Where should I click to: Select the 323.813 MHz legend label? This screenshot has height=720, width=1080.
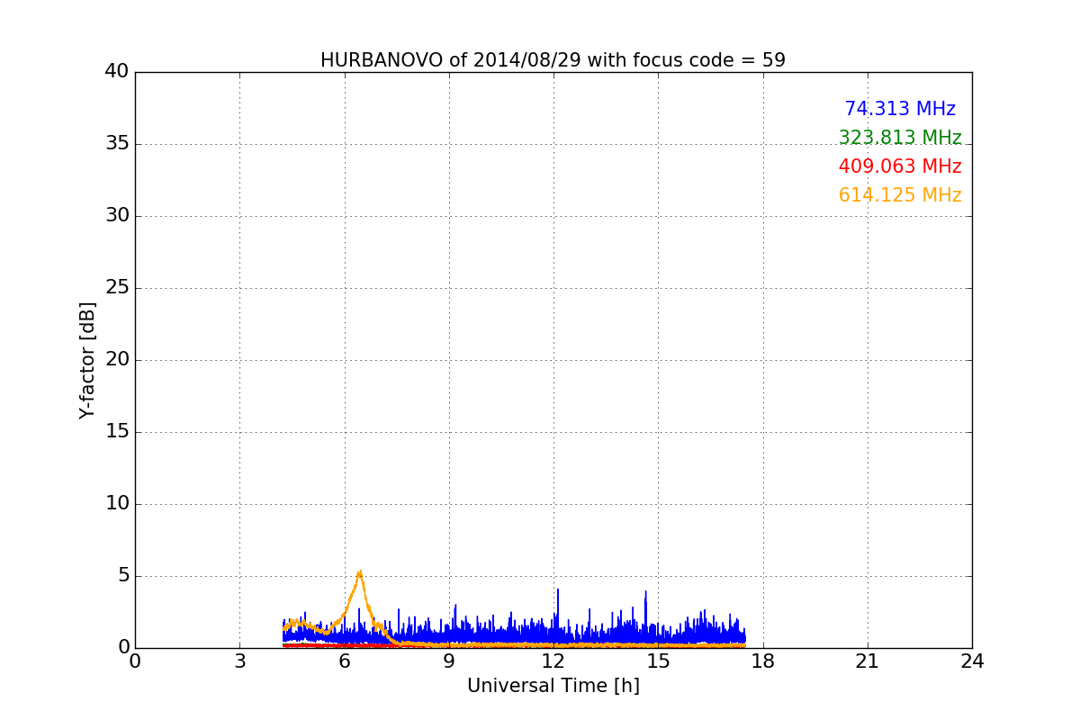(900, 138)
